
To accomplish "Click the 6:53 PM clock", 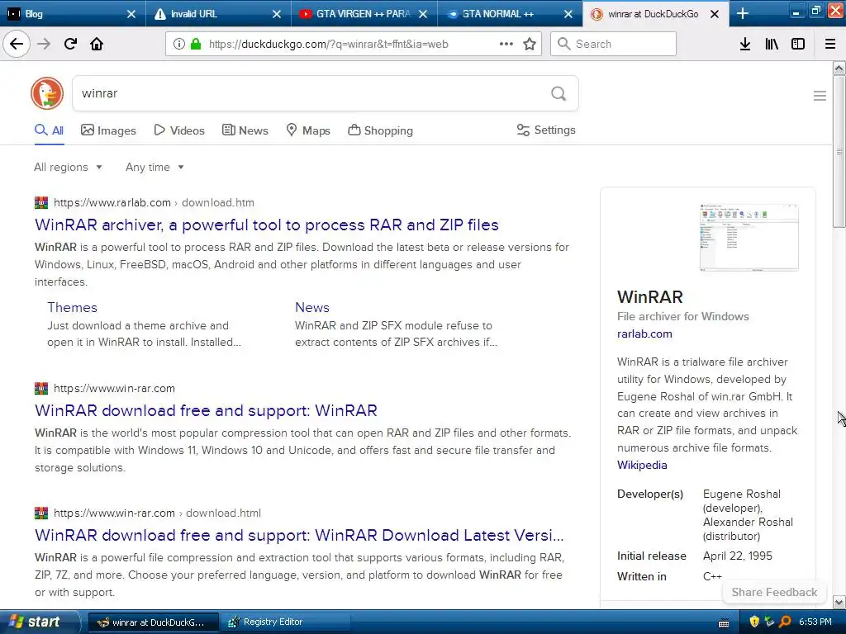I will click(815, 622).
